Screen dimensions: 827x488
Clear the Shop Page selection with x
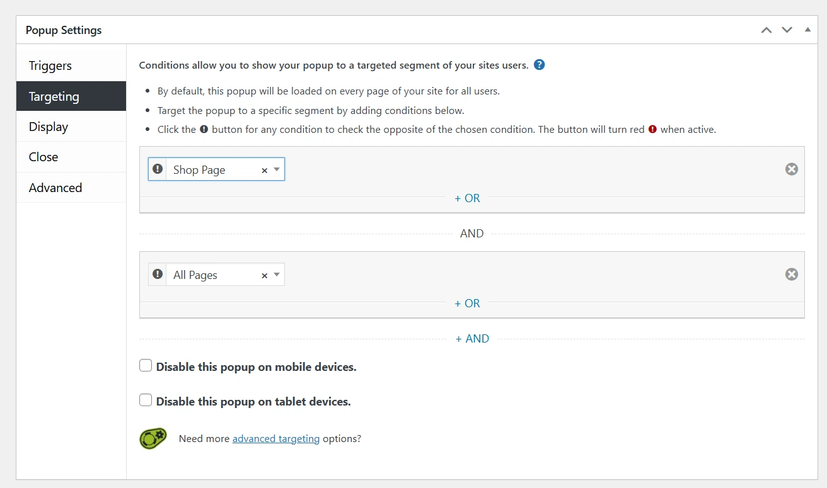264,170
